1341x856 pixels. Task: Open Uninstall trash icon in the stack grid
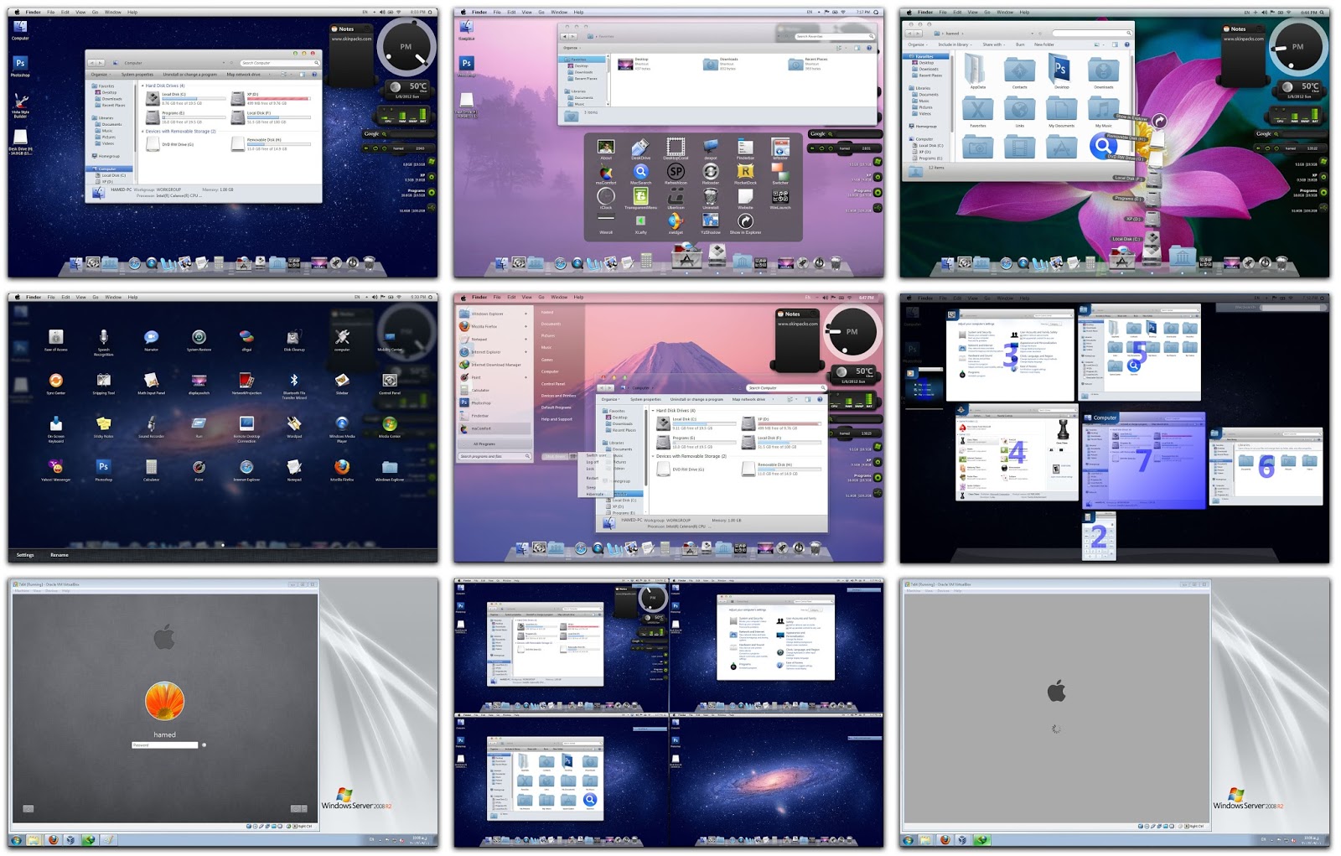click(x=711, y=197)
